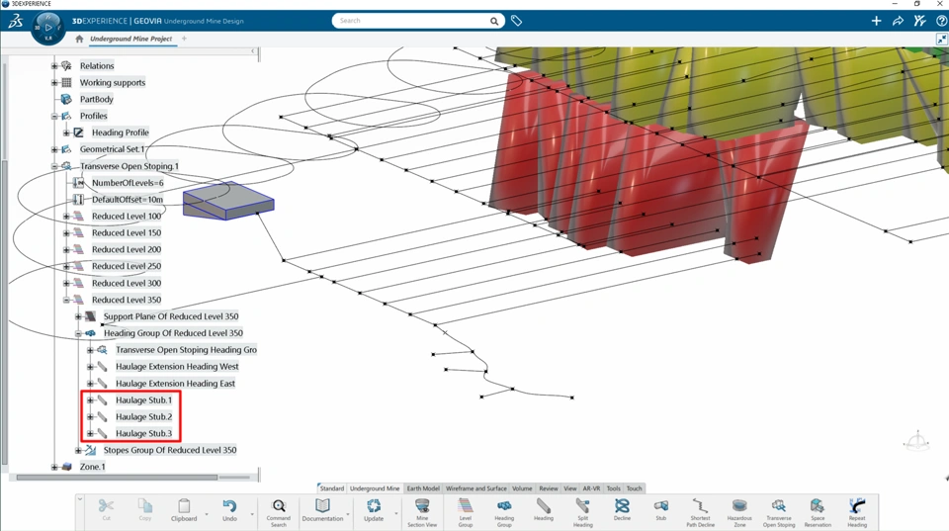Switch to the Volume tab
The image size is (949, 531).
(x=522, y=488)
